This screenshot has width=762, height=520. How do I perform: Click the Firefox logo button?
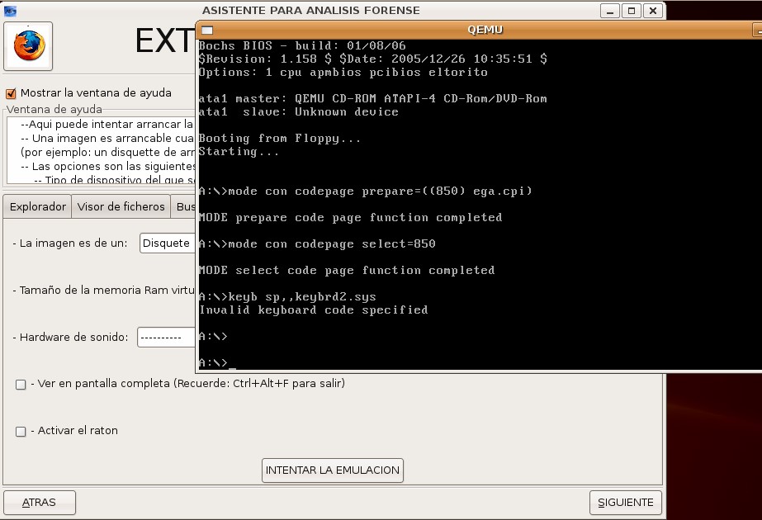[29, 46]
